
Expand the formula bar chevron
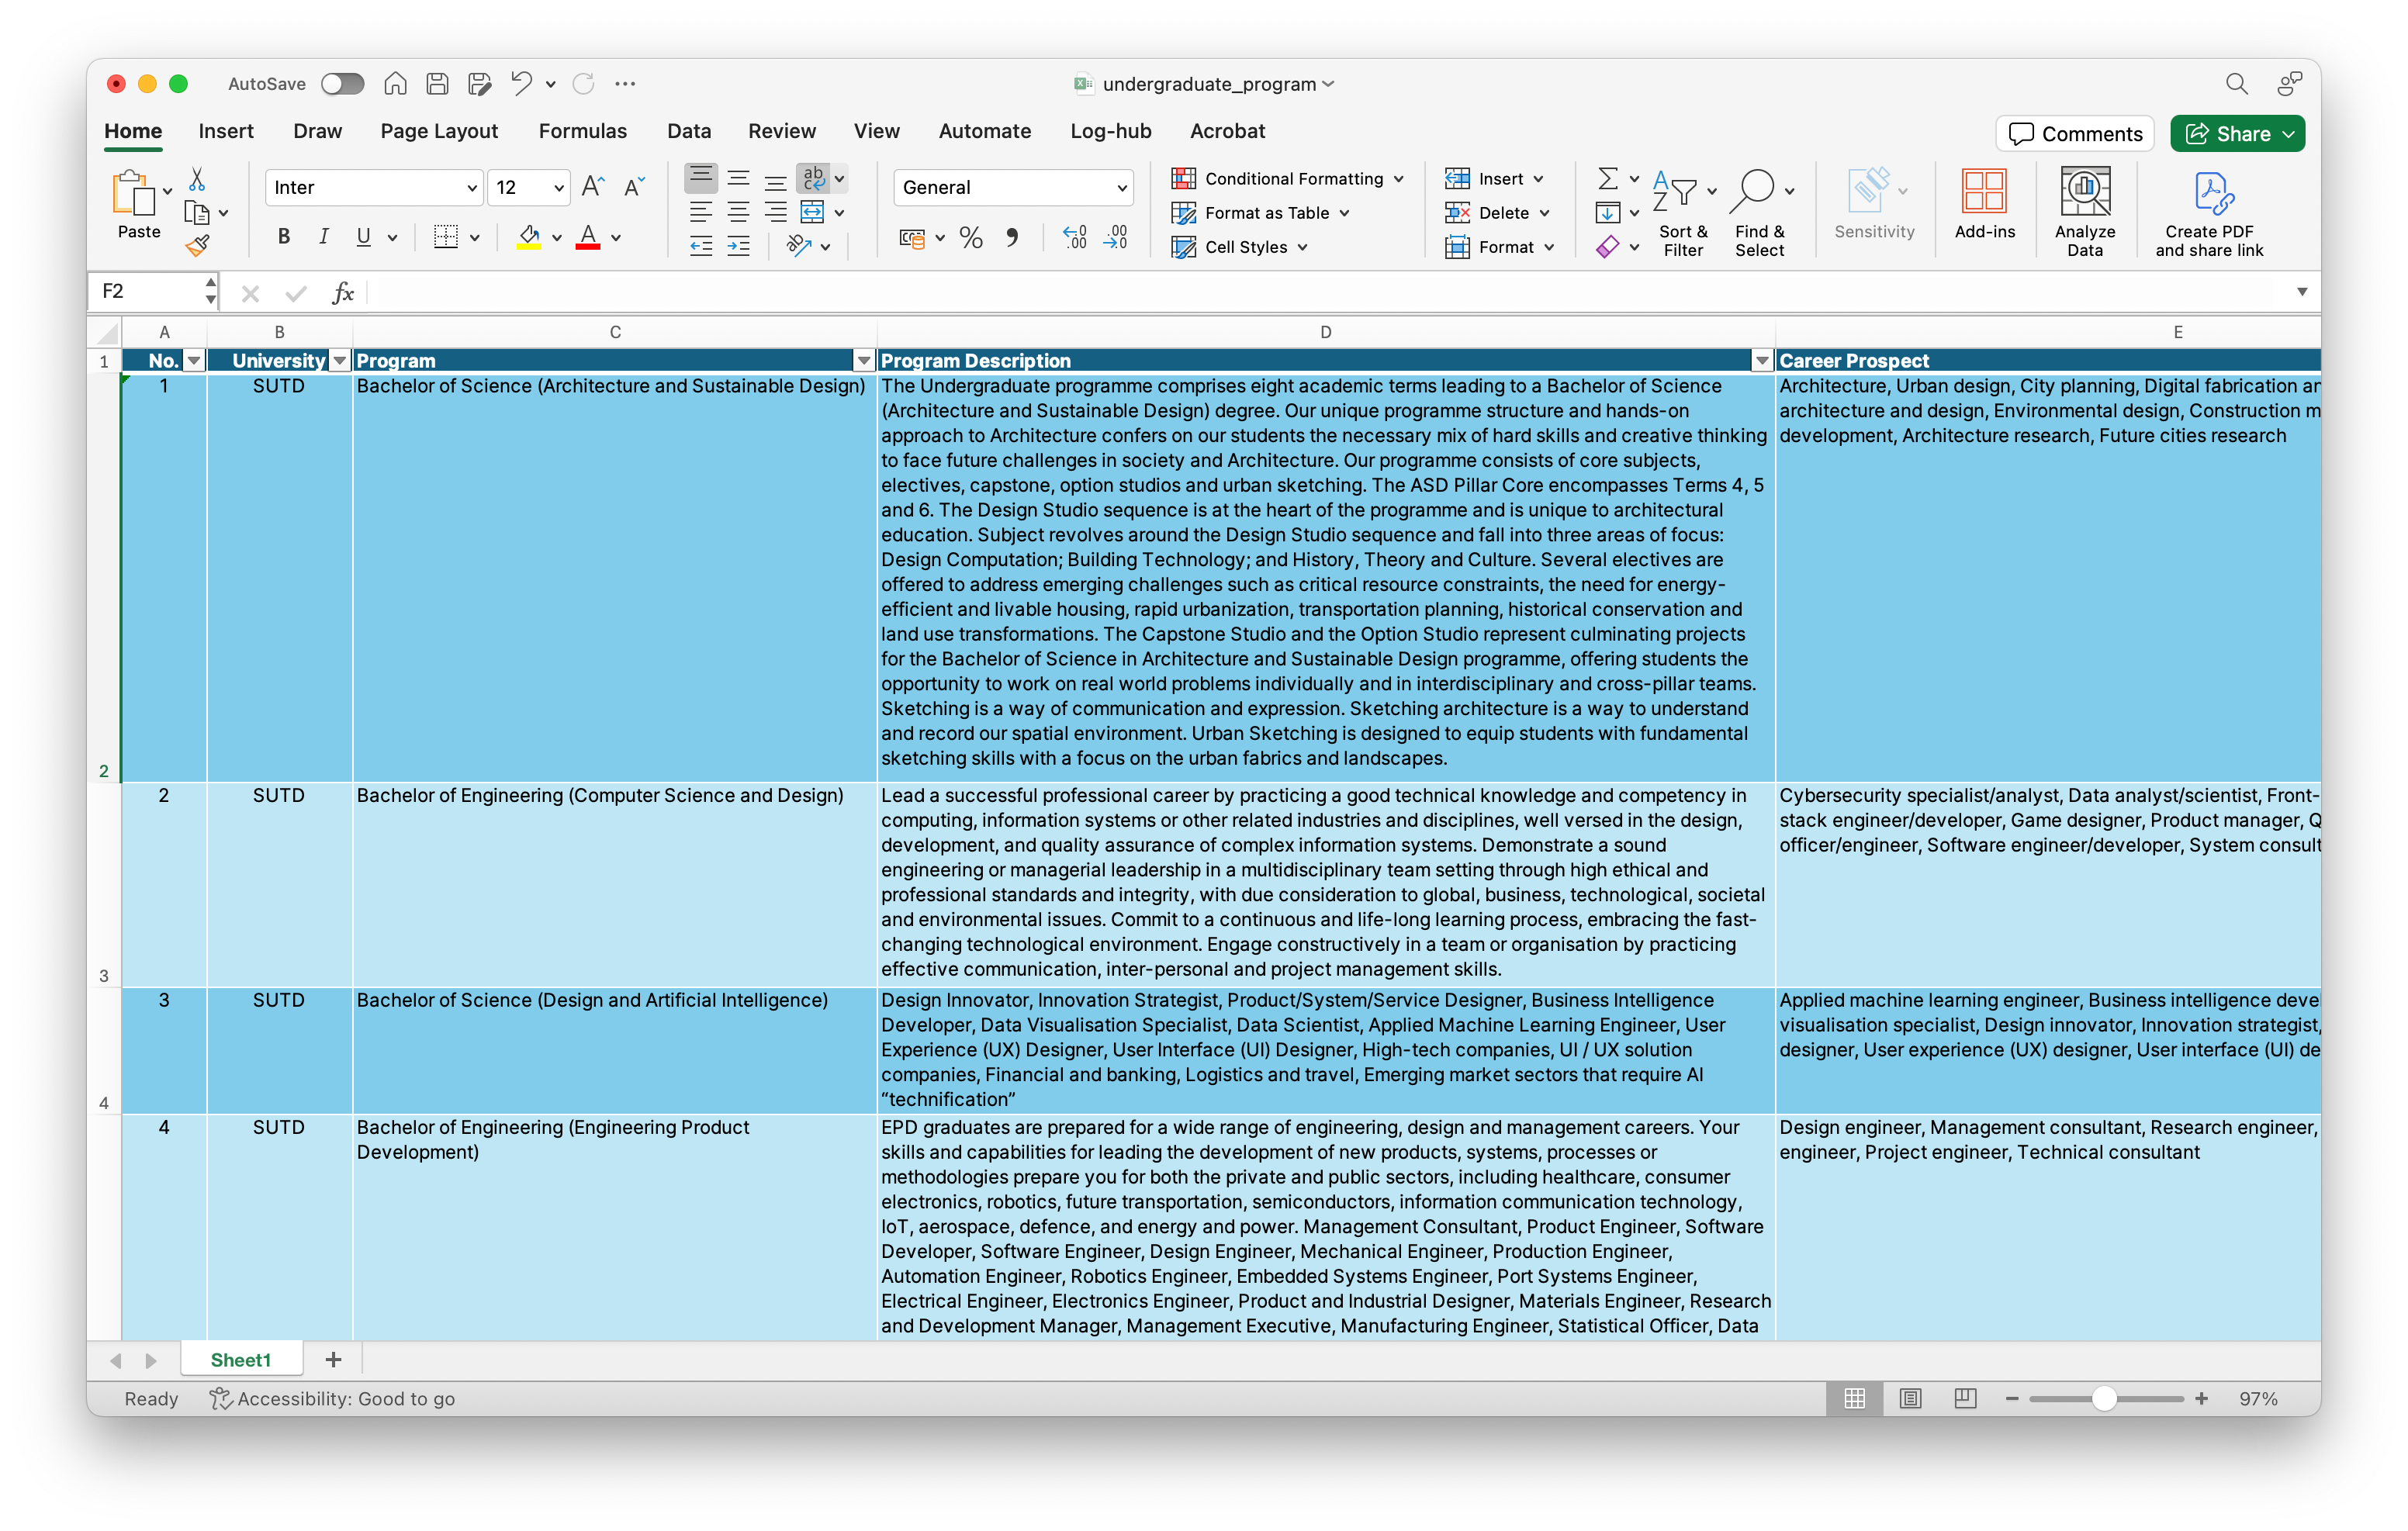pyautogui.click(x=2302, y=292)
